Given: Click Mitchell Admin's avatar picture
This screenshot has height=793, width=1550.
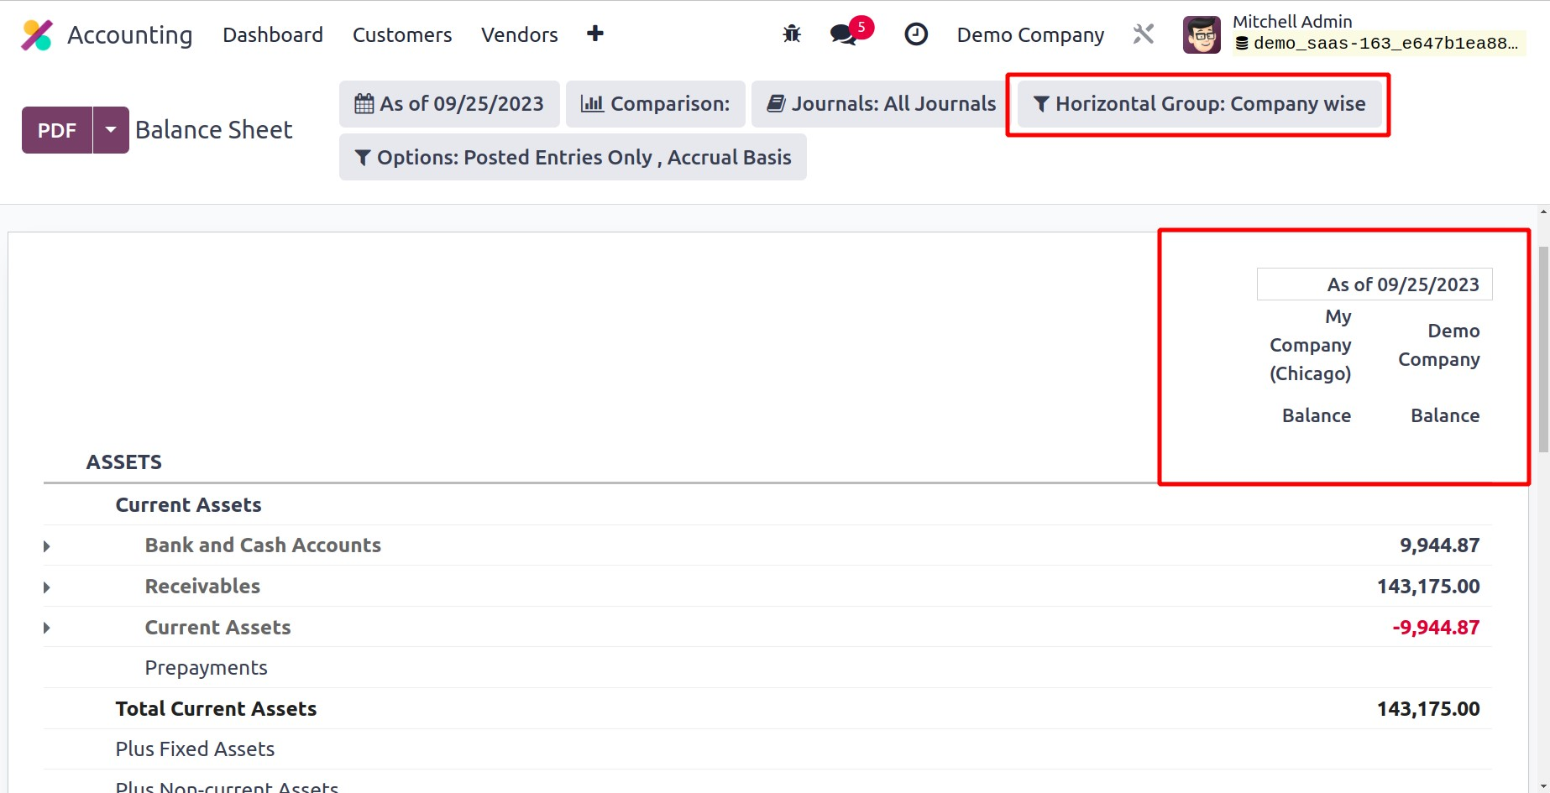Looking at the screenshot, I should (1201, 35).
